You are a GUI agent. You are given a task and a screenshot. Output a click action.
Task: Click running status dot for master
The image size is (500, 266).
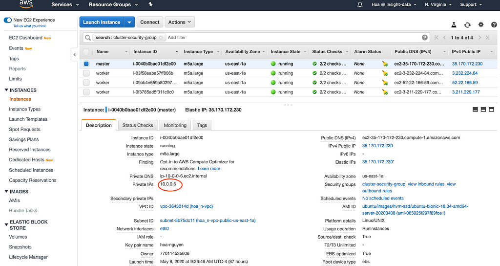pyautogui.click(x=273, y=64)
